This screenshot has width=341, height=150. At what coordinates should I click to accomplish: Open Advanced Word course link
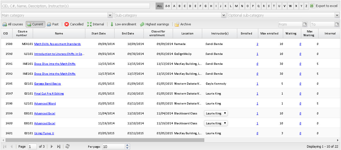tap(45, 104)
